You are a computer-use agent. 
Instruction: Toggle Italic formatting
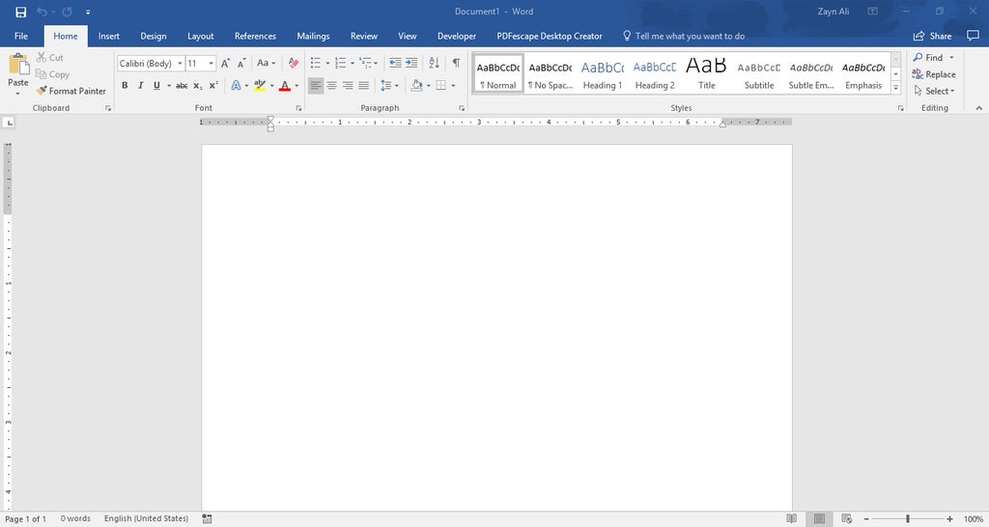pyautogui.click(x=141, y=85)
